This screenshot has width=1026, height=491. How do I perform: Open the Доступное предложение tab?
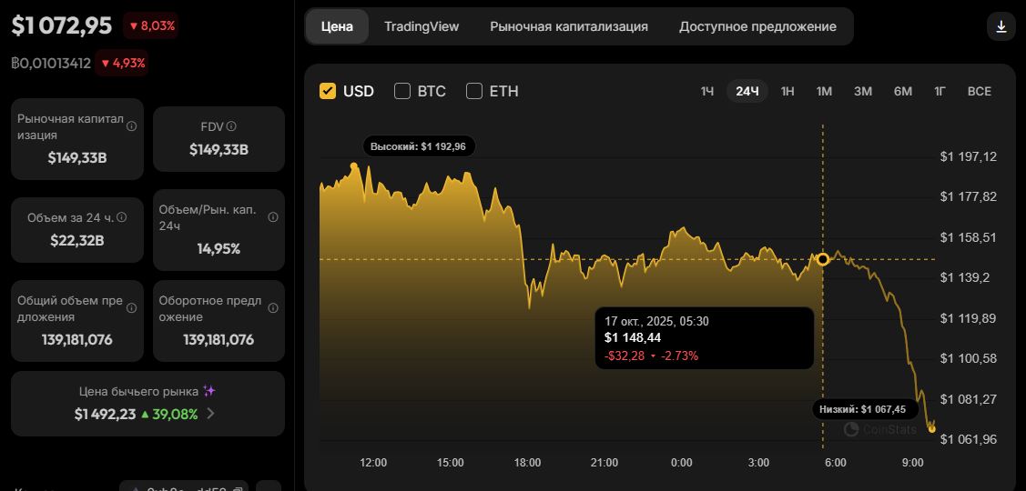click(757, 26)
